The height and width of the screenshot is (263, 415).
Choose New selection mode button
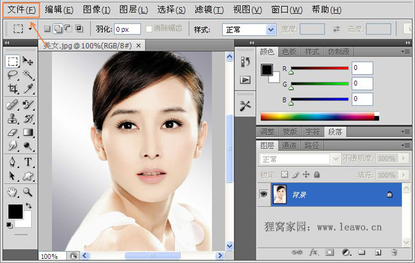(47, 28)
